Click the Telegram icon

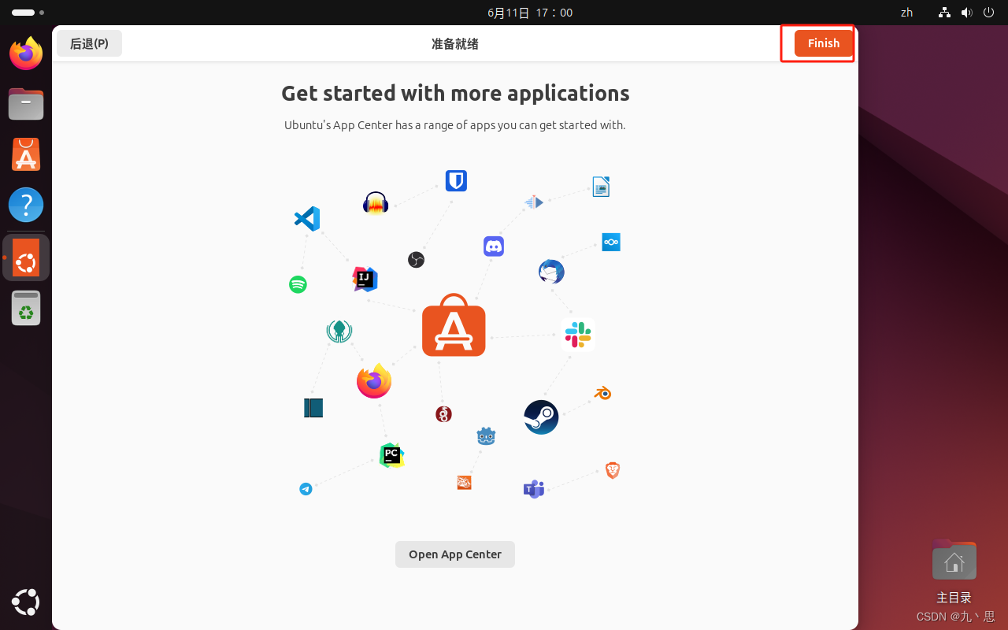[x=306, y=489]
